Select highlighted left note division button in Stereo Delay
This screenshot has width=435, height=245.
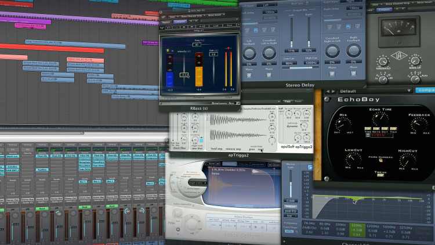click(256, 30)
